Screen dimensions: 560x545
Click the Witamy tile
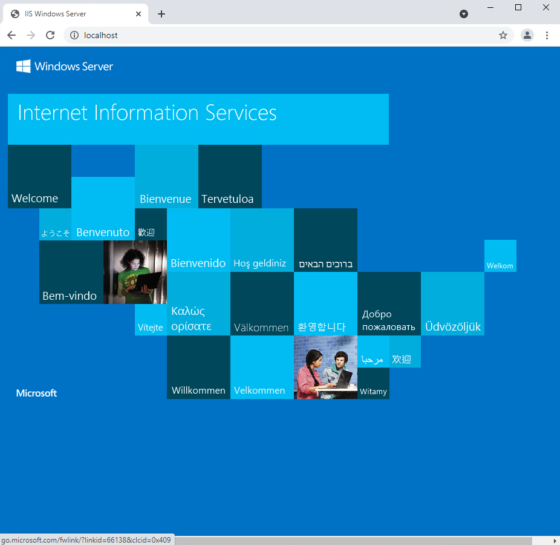(373, 383)
